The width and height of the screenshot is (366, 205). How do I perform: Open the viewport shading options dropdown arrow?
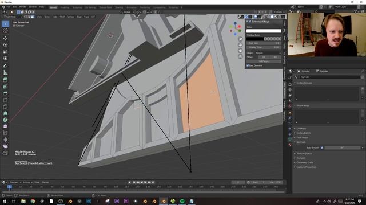(x=283, y=17)
